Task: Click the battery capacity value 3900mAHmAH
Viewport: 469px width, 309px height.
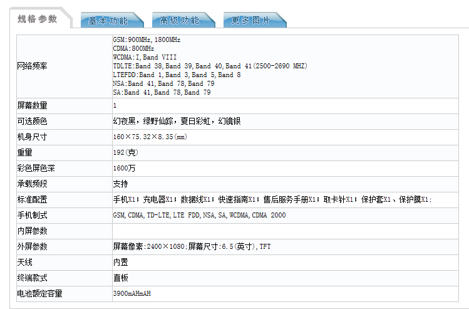Action: coord(132,293)
